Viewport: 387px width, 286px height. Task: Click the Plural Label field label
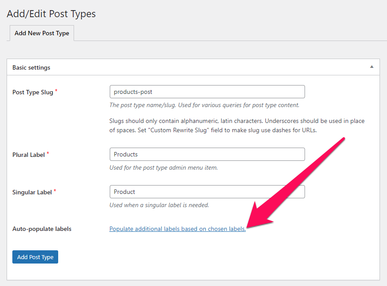click(x=29, y=155)
